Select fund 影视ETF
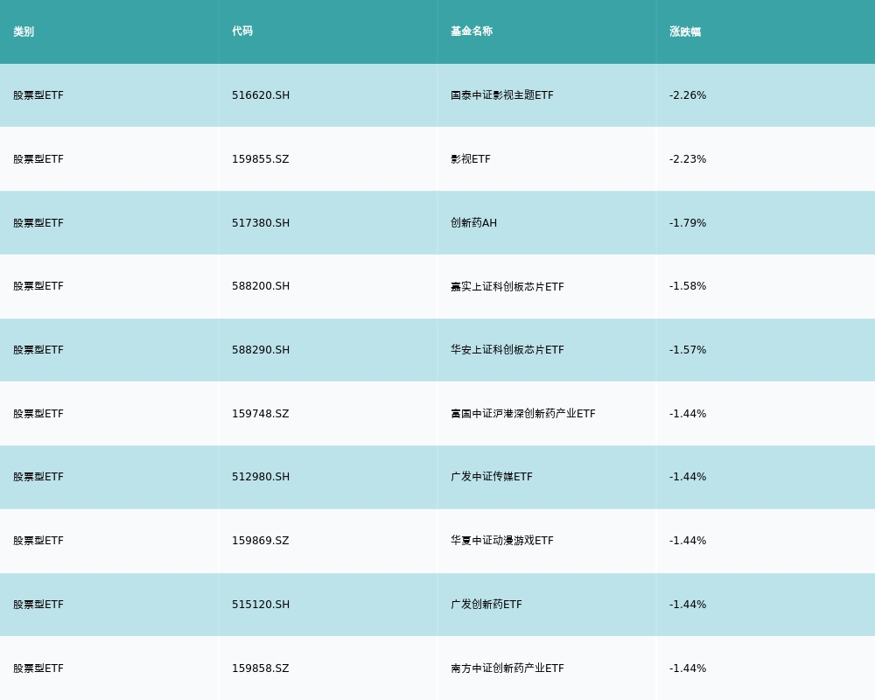The image size is (875, 700). (x=471, y=159)
